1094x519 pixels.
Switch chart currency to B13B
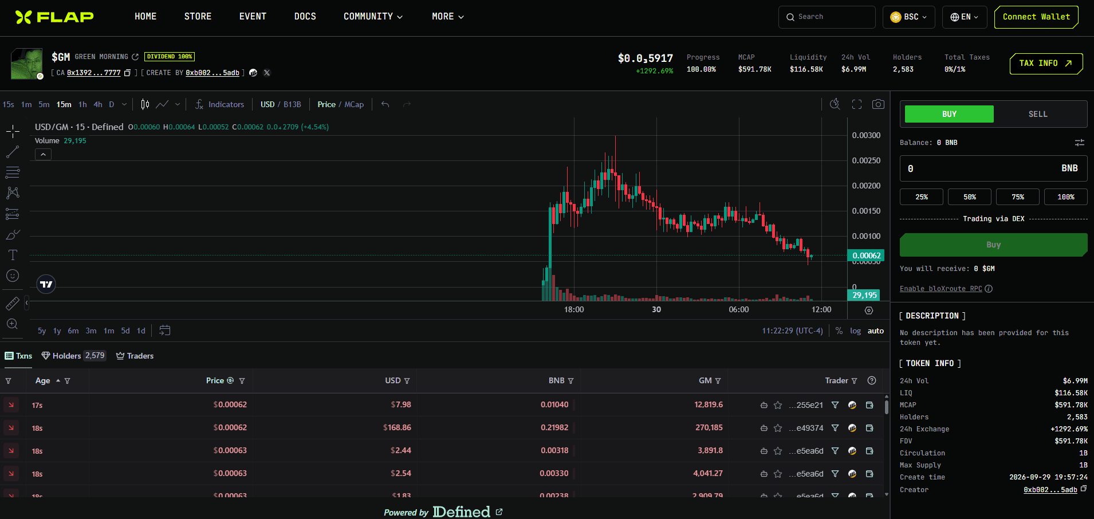(292, 104)
